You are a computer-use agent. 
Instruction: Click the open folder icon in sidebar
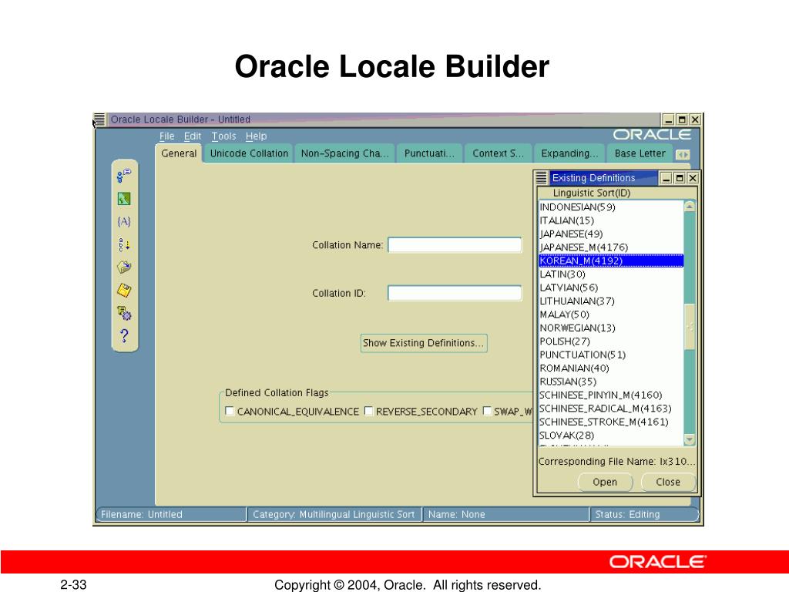coord(124,267)
